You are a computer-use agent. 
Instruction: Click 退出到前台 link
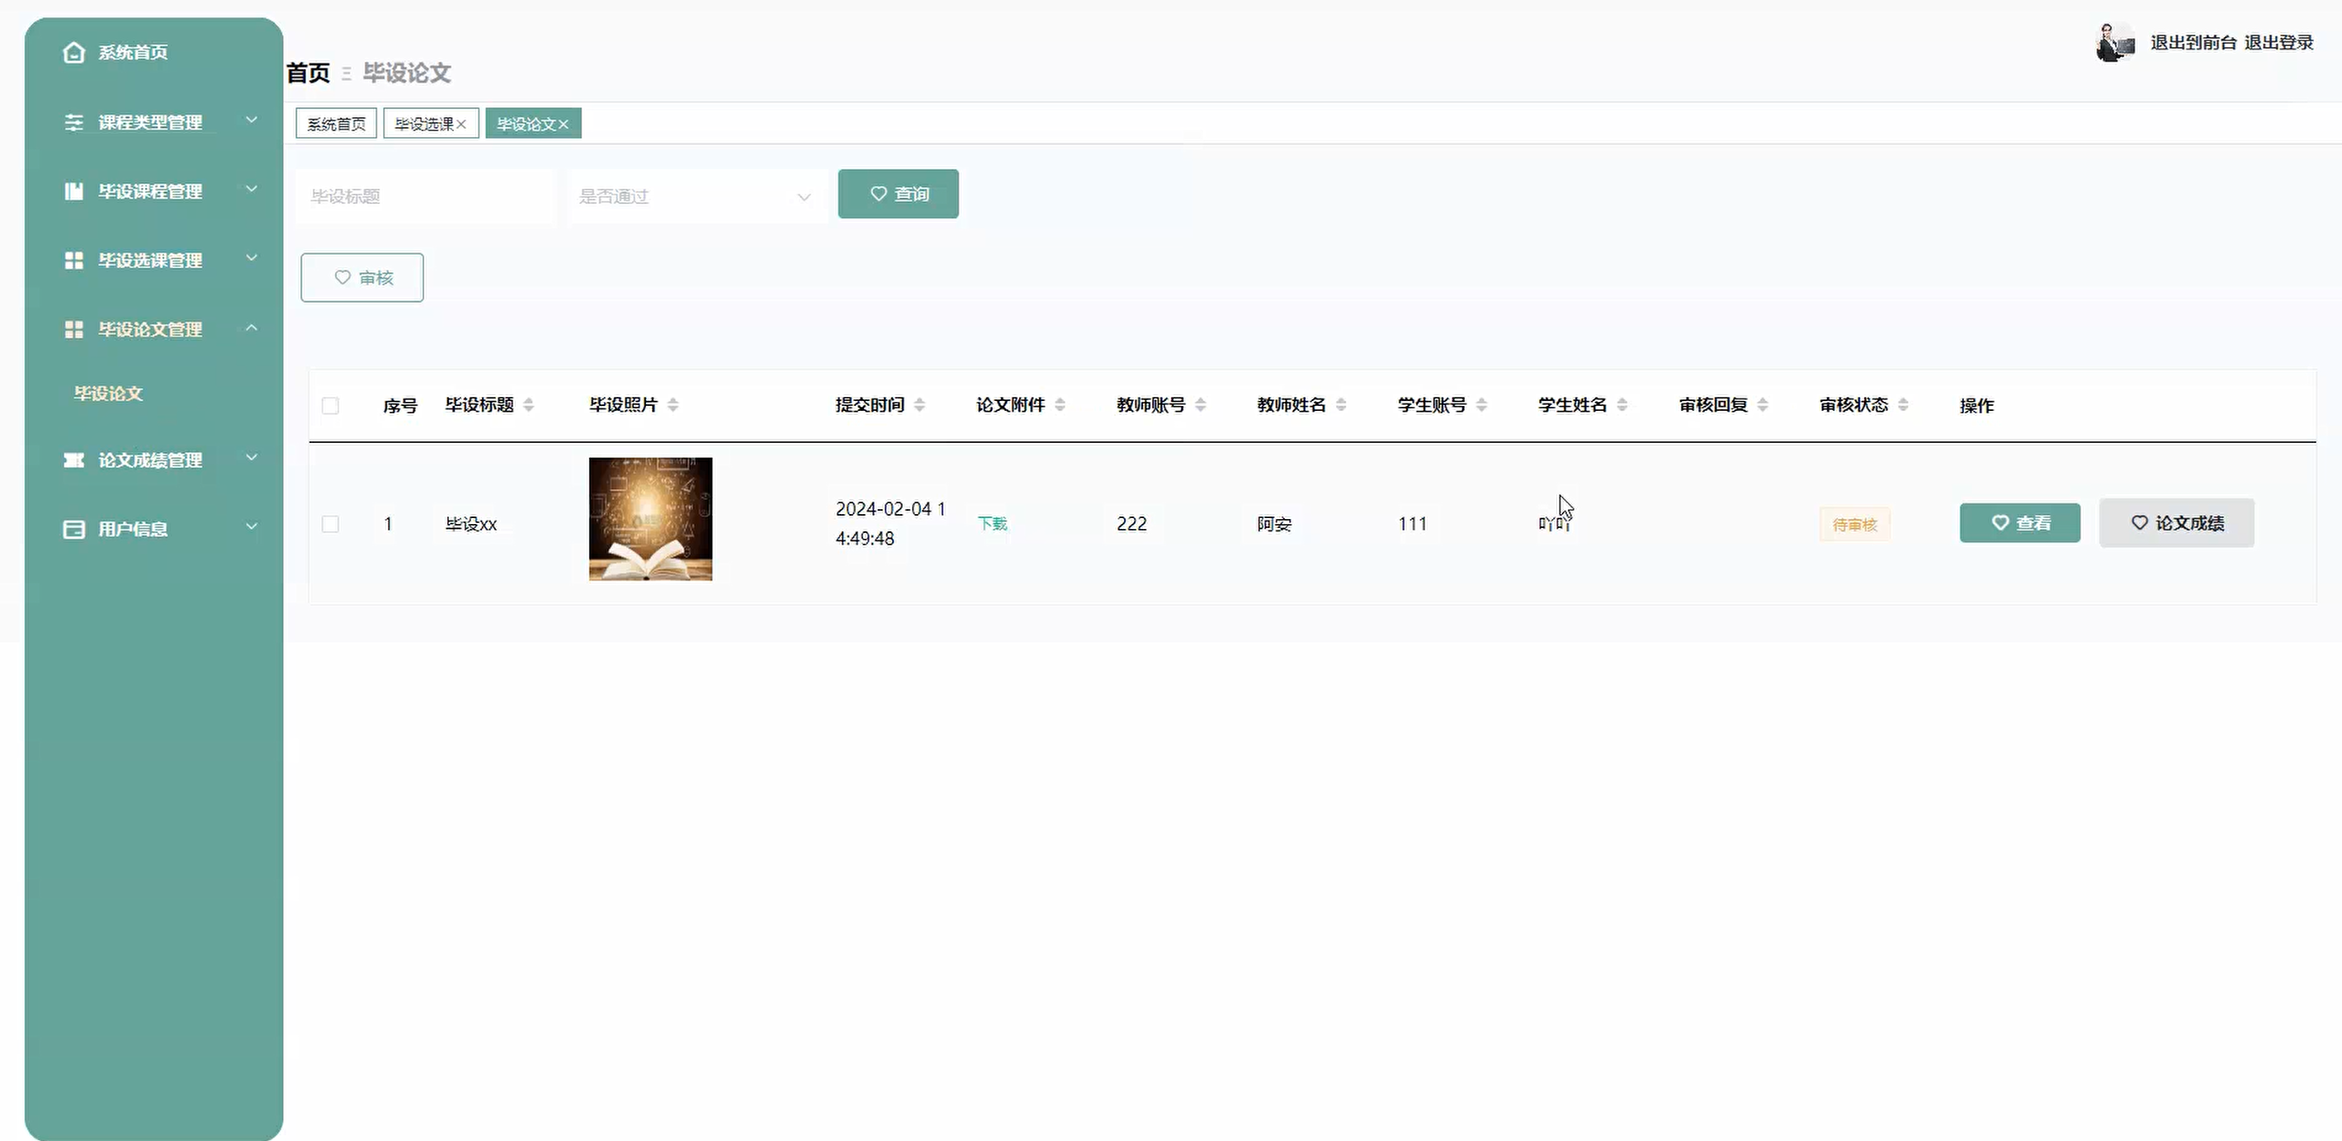(2193, 43)
